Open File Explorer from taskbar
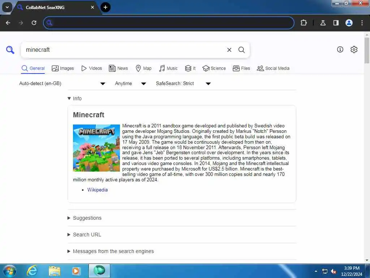370x278 pixels. [x=55, y=271]
